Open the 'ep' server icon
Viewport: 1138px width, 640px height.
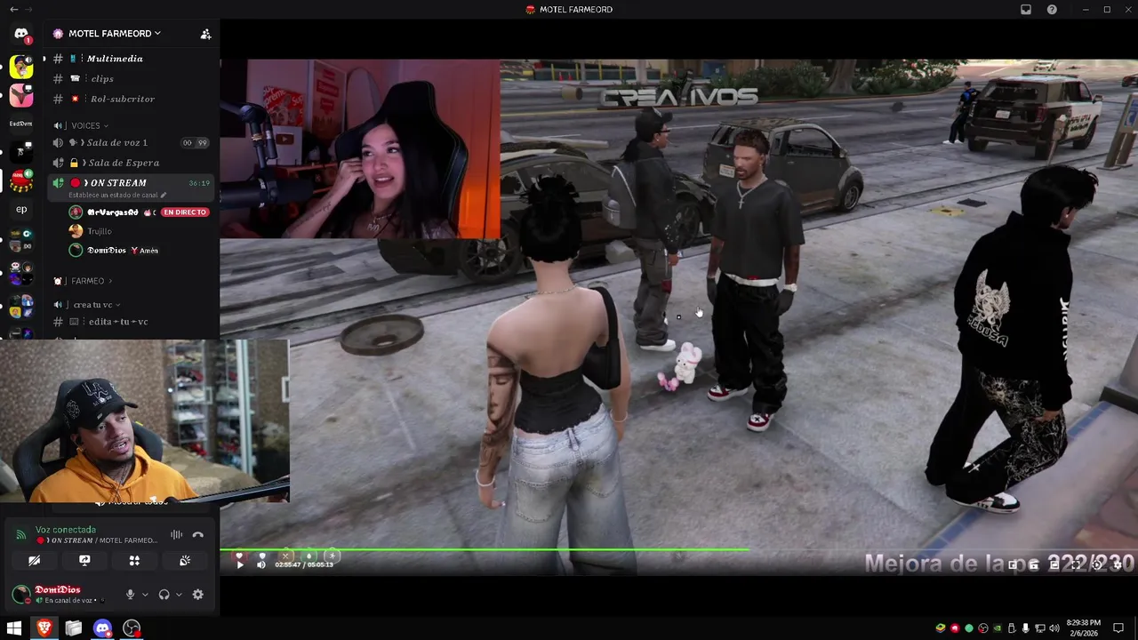coord(21,210)
